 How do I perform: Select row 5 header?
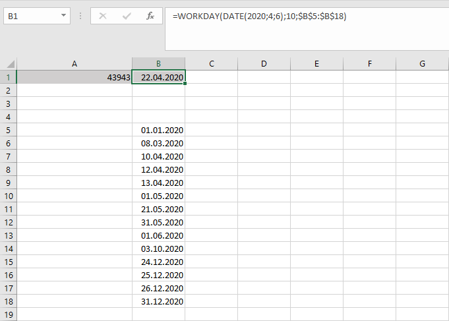[x=8, y=130]
